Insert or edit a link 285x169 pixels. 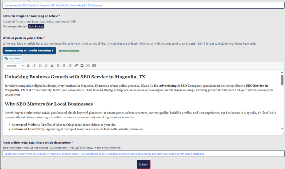coord(76,66)
